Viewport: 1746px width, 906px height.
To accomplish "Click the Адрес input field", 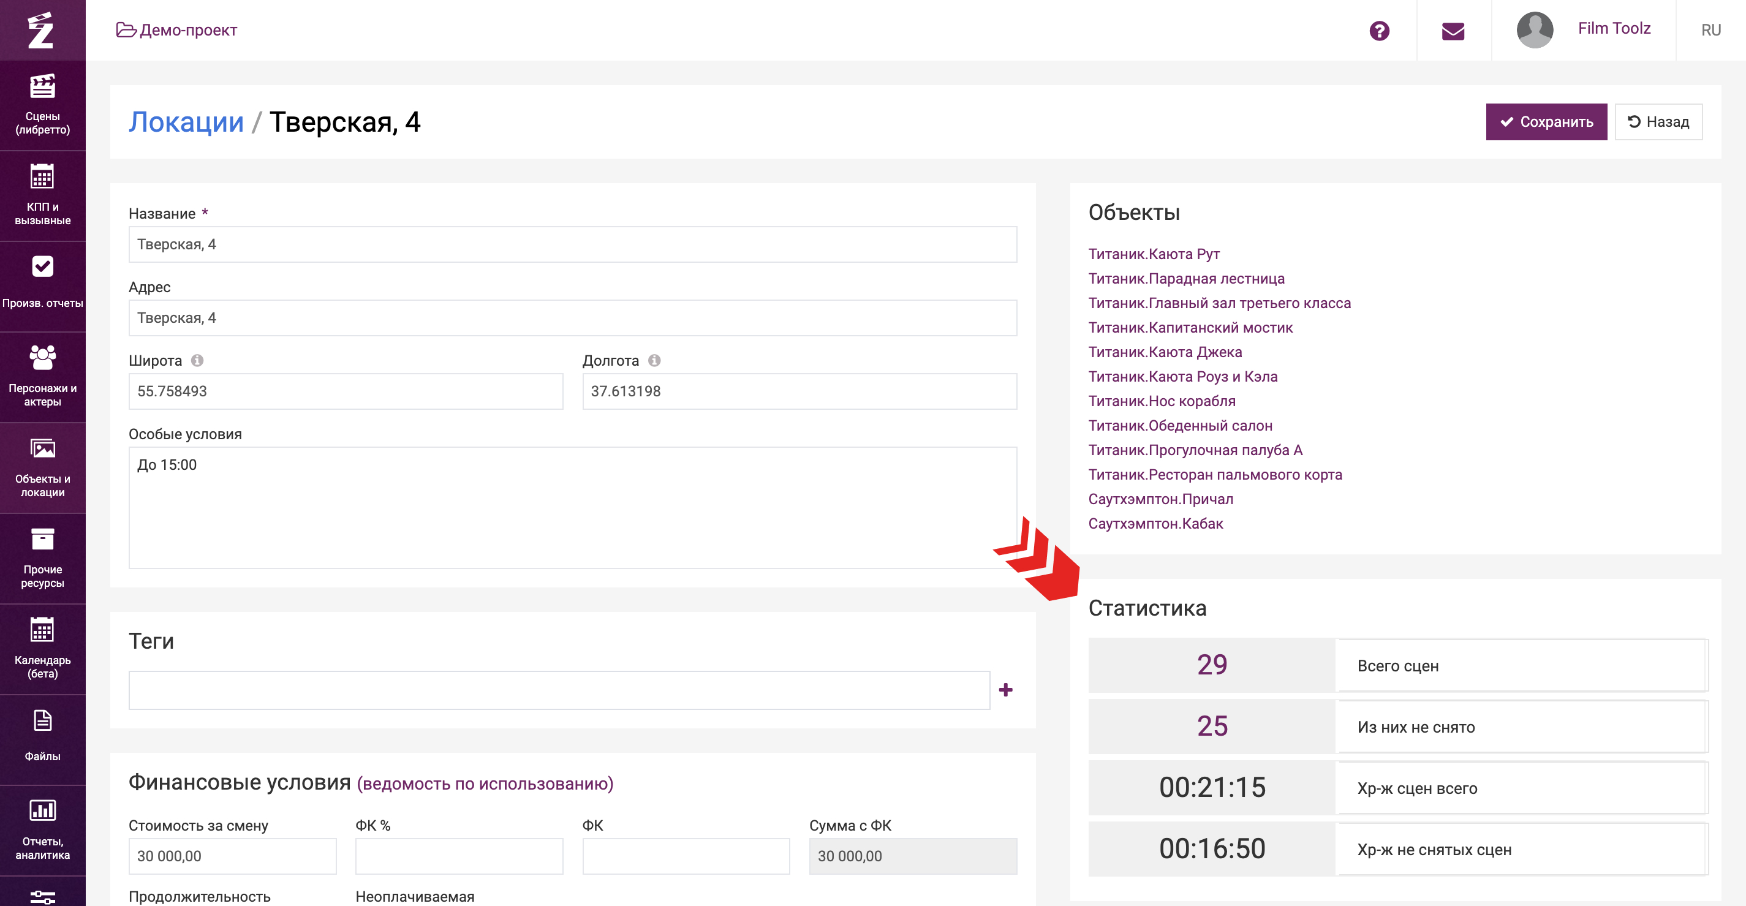I will pyautogui.click(x=573, y=318).
